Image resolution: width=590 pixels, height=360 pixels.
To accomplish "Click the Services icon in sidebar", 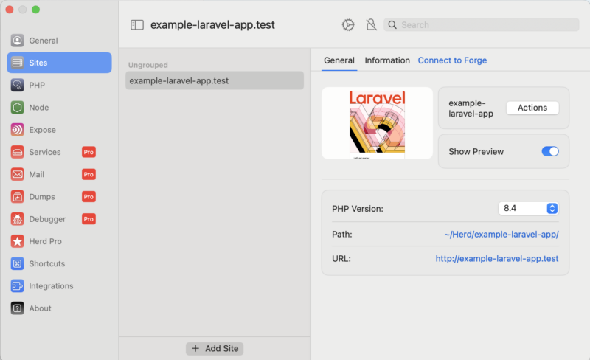I will click(x=17, y=152).
